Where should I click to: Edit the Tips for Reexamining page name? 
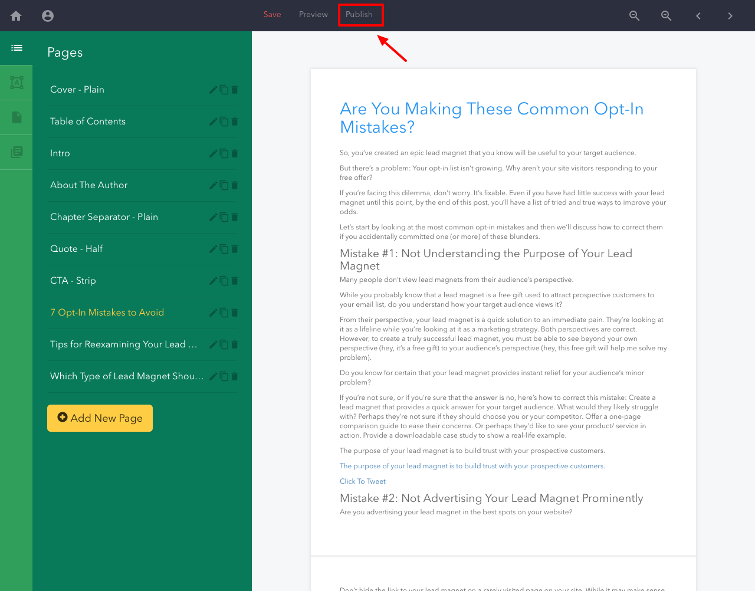click(214, 344)
